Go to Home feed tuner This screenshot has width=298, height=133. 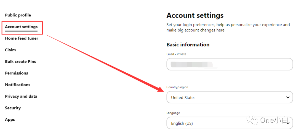pos(22,38)
